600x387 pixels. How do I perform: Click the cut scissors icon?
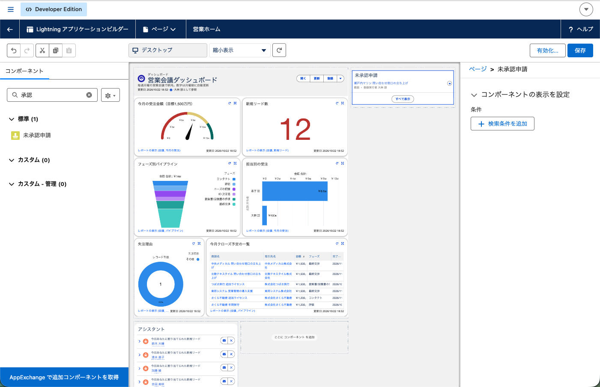pyautogui.click(x=42, y=50)
